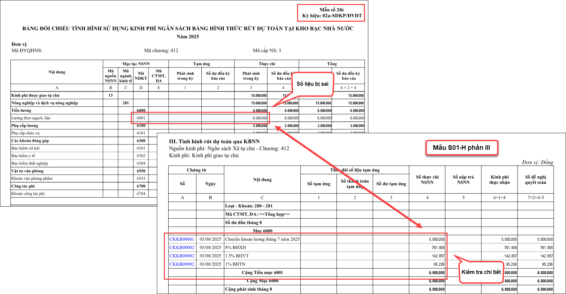Click 'Nội dung' header of the S01-H table
This screenshot has height=294, width=566.
coord(262,180)
